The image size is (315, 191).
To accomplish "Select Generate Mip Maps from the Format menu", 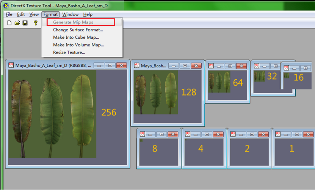I will pyautogui.click(x=73, y=22).
